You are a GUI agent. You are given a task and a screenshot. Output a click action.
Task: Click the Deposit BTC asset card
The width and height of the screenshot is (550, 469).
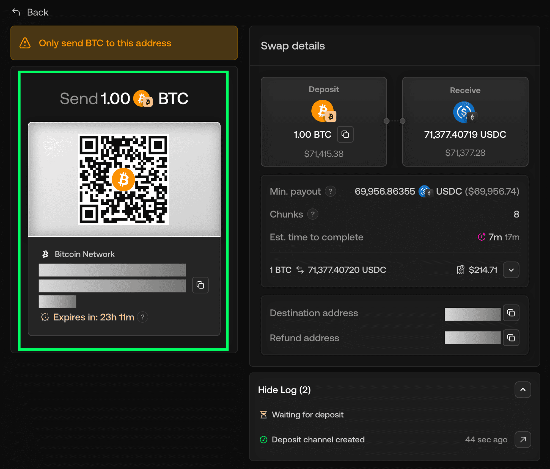[x=324, y=121]
